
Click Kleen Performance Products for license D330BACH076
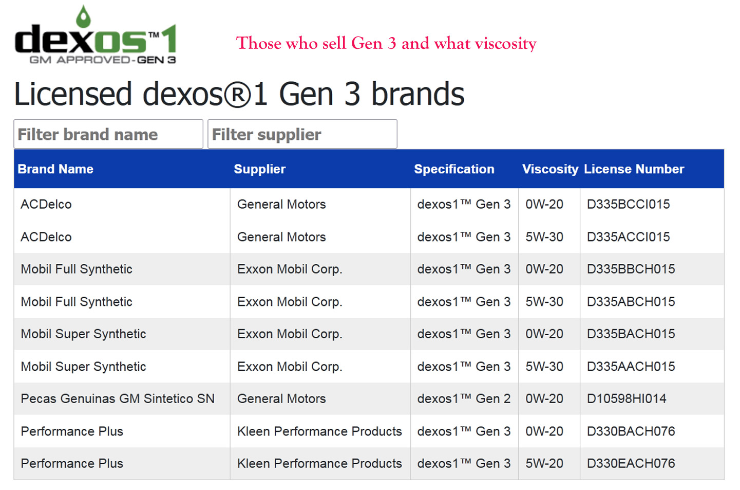pos(319,431)
